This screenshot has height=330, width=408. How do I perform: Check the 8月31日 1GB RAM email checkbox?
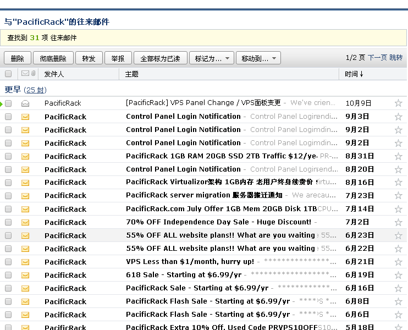(x=8, y=156)
